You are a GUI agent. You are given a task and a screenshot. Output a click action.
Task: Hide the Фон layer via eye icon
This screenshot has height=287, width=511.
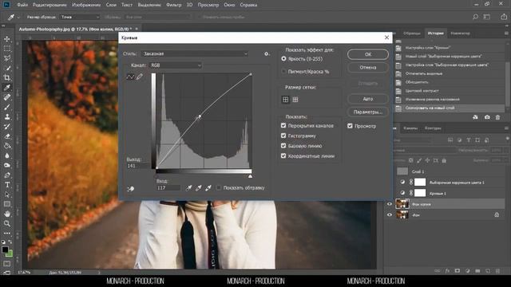point(390,214)
